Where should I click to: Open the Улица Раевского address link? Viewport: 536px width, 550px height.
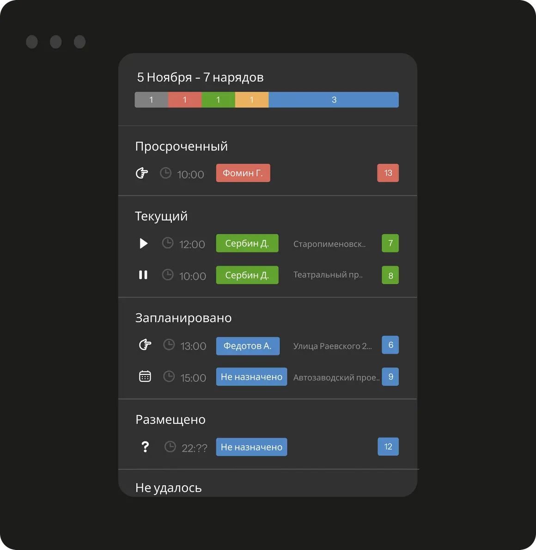tap(332, 346)
